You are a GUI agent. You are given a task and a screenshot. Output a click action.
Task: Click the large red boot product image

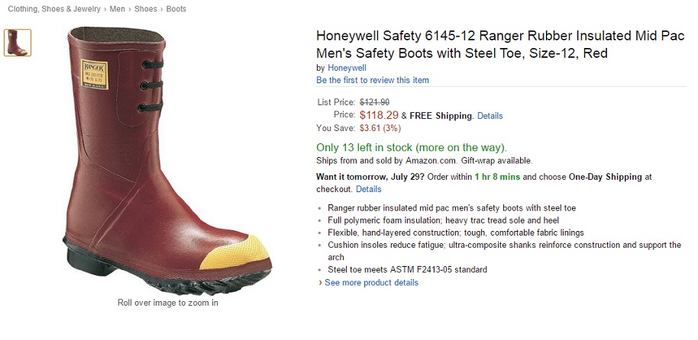168,160
